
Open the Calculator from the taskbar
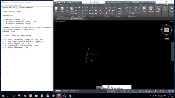point(42,96)
